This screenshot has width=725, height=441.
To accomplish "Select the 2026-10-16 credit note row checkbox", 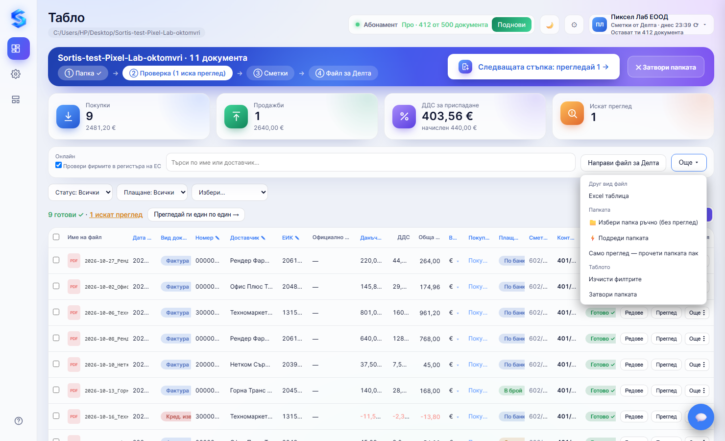I will point(56,416).
